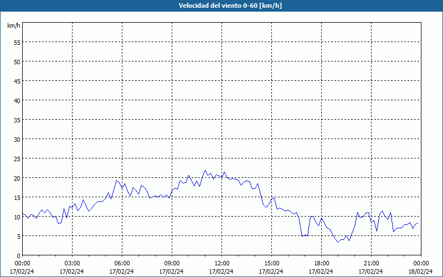
Task: Click the '15:00' time axis label
Action: click(271, 264)
